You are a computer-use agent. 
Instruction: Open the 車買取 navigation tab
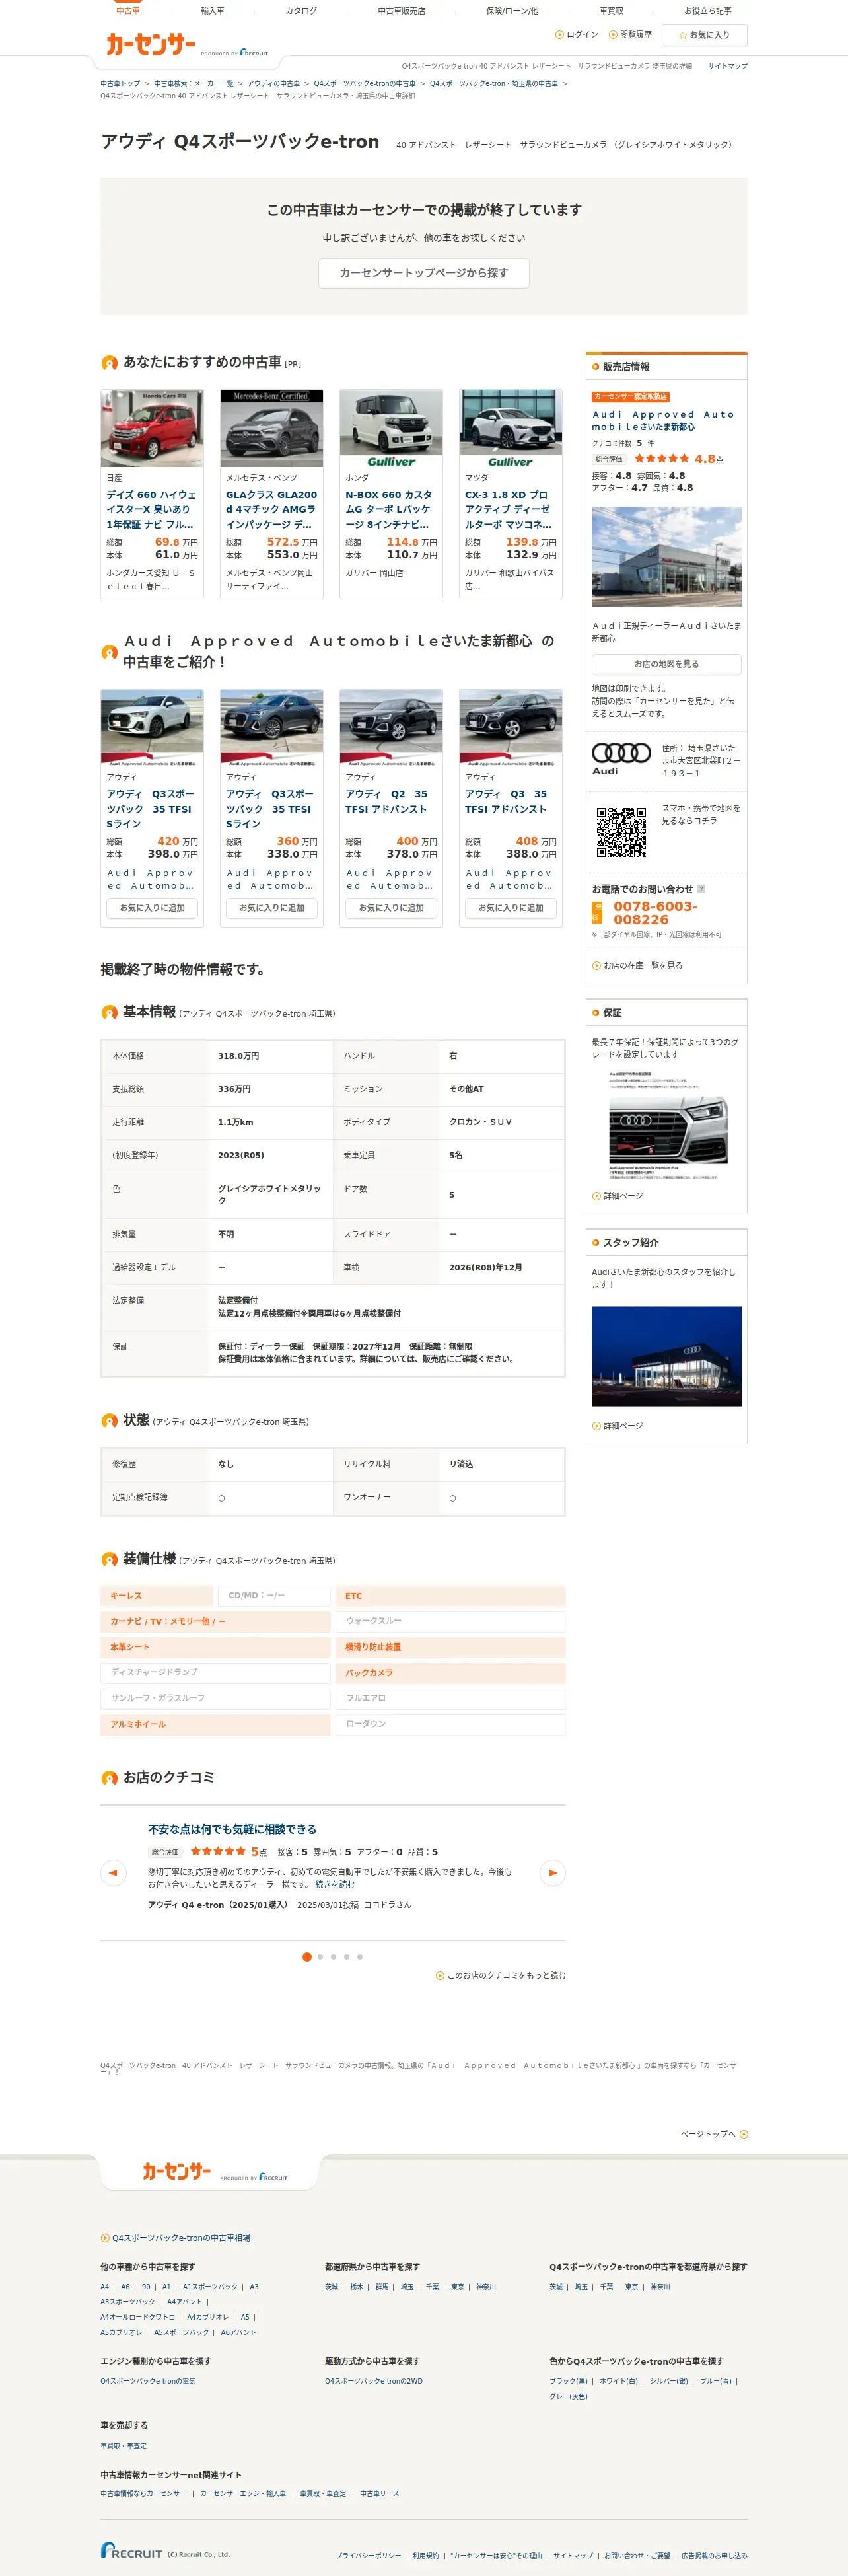coord(611,10)
